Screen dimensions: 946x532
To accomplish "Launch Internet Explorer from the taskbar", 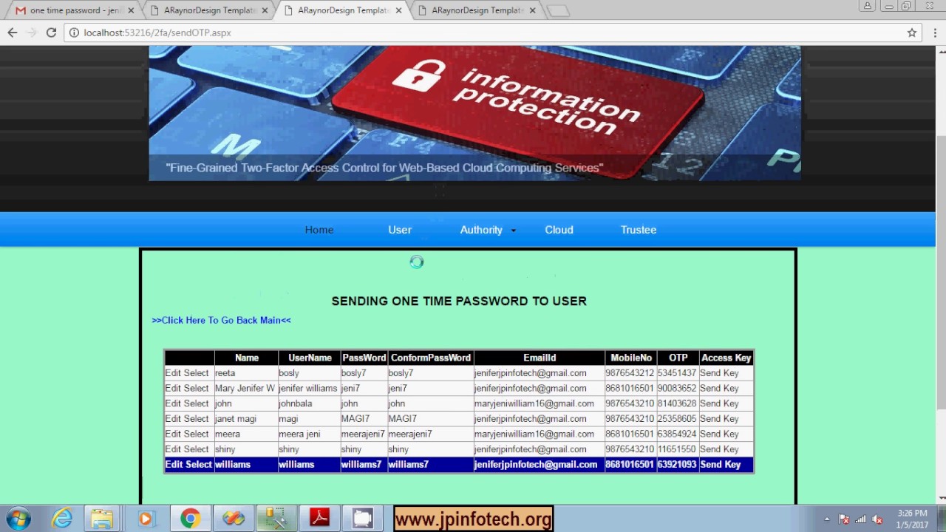I will pos(62,519).
